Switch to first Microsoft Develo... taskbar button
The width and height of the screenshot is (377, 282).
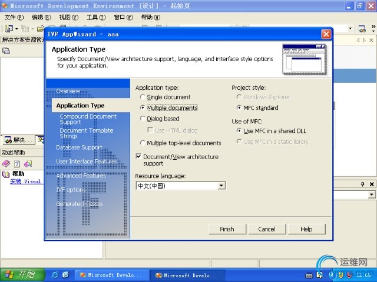coord(111,275)
